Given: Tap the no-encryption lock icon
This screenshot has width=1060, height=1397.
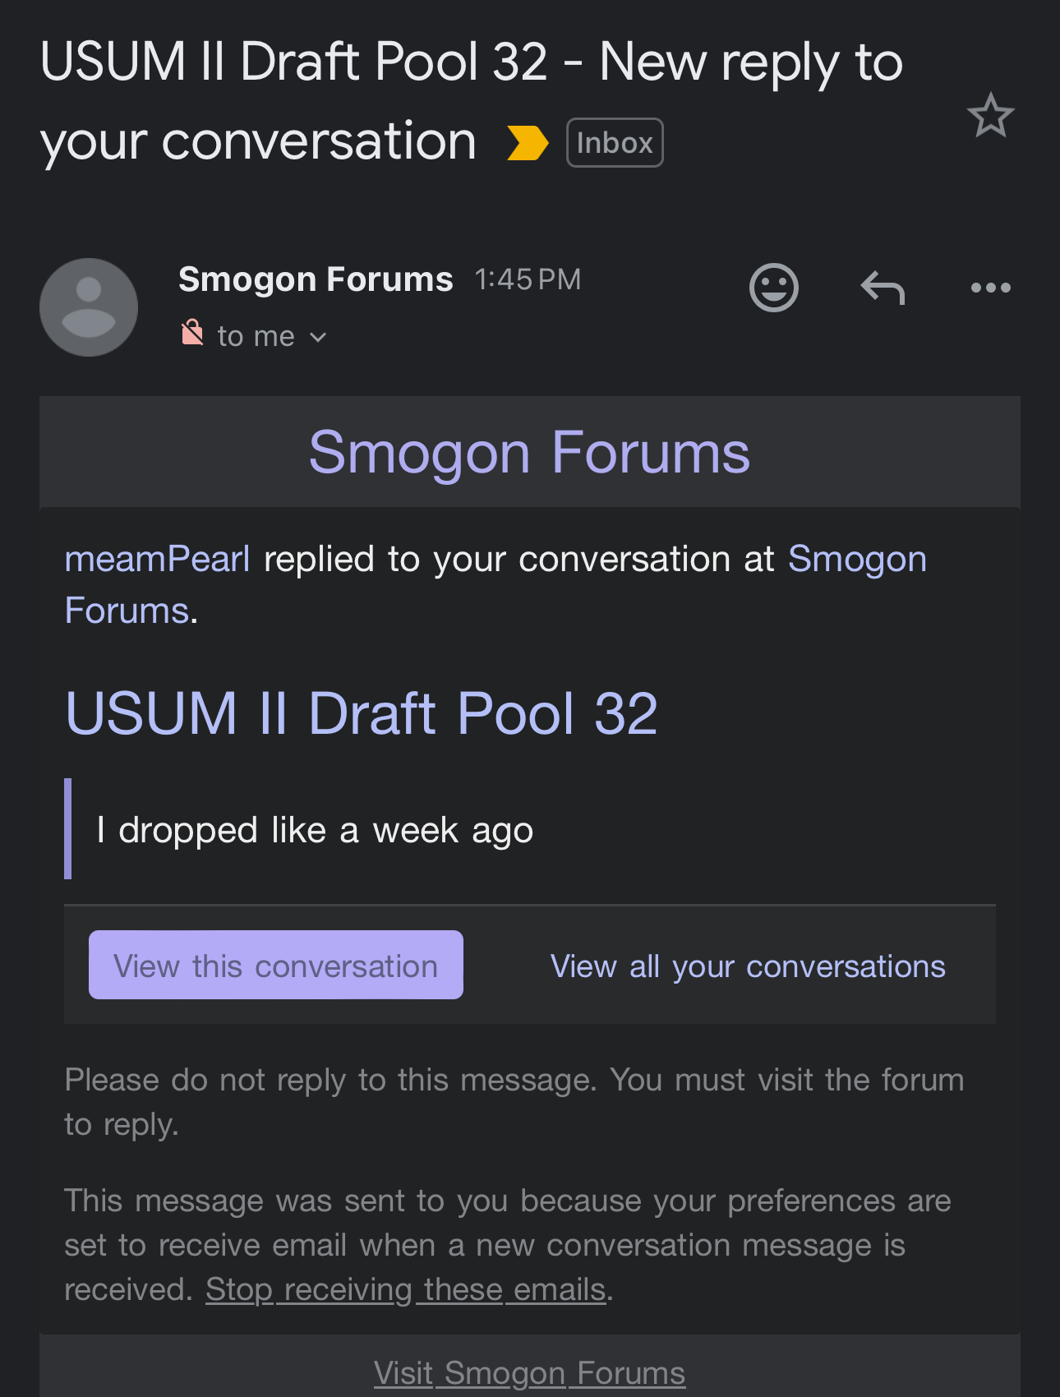Looking at the screenshot, I should tap(192, 333).
